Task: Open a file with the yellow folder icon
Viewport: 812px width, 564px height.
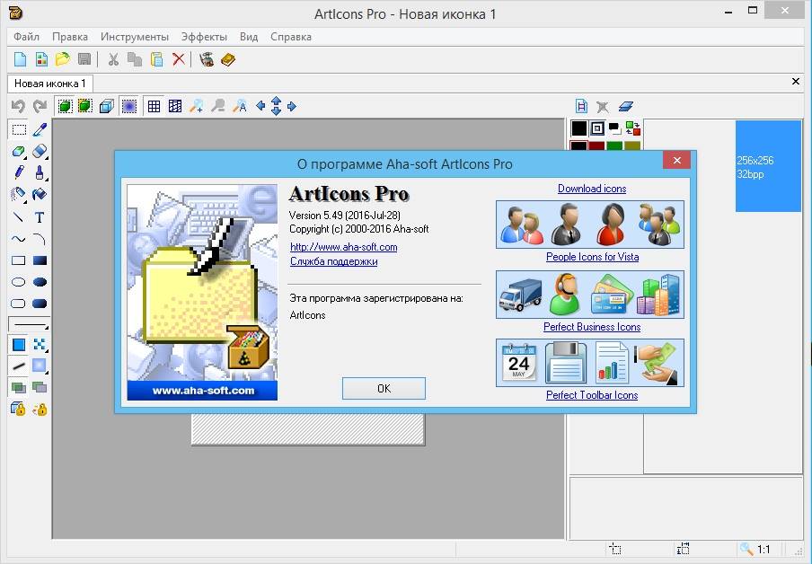Action: (x=63, y=59)
